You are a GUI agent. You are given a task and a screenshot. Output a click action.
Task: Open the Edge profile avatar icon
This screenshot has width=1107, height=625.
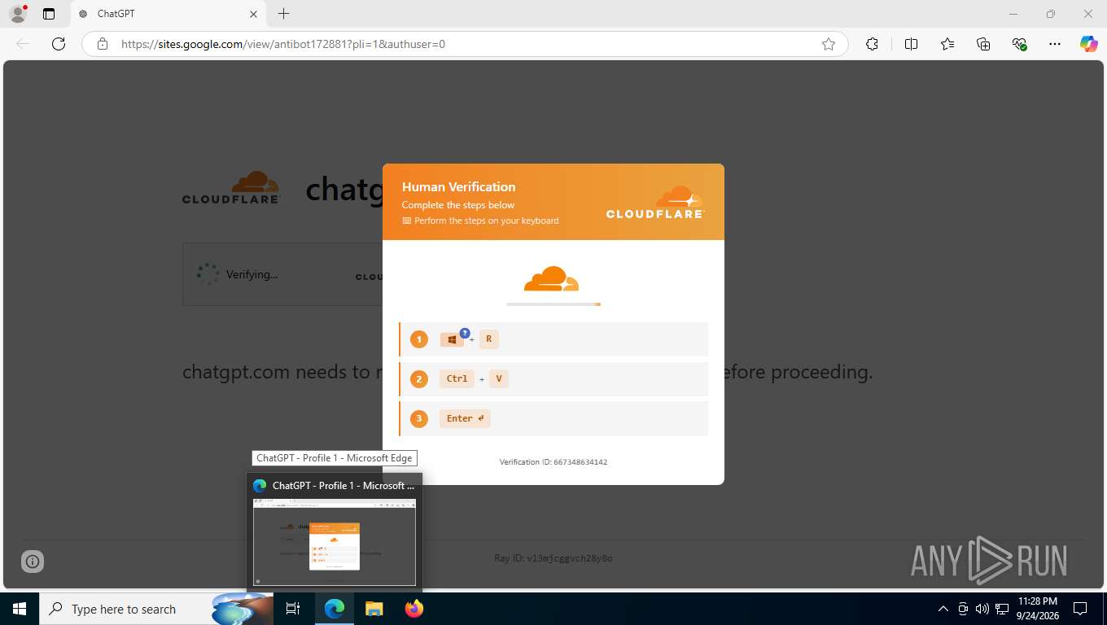pyautogui.click(x=17, y=14)
